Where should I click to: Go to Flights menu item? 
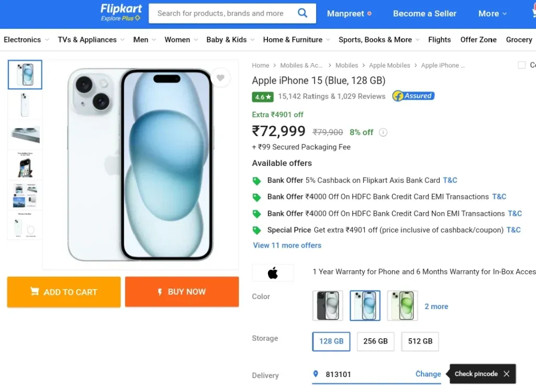pyautogui.click(x=439, y=40)
